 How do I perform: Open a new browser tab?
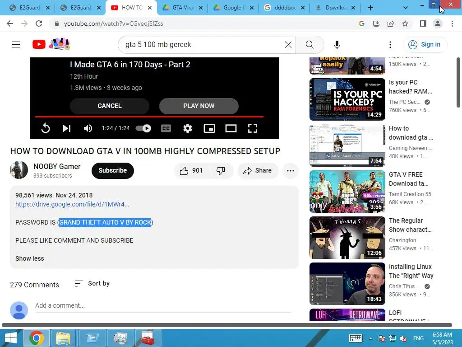(370, 8)
